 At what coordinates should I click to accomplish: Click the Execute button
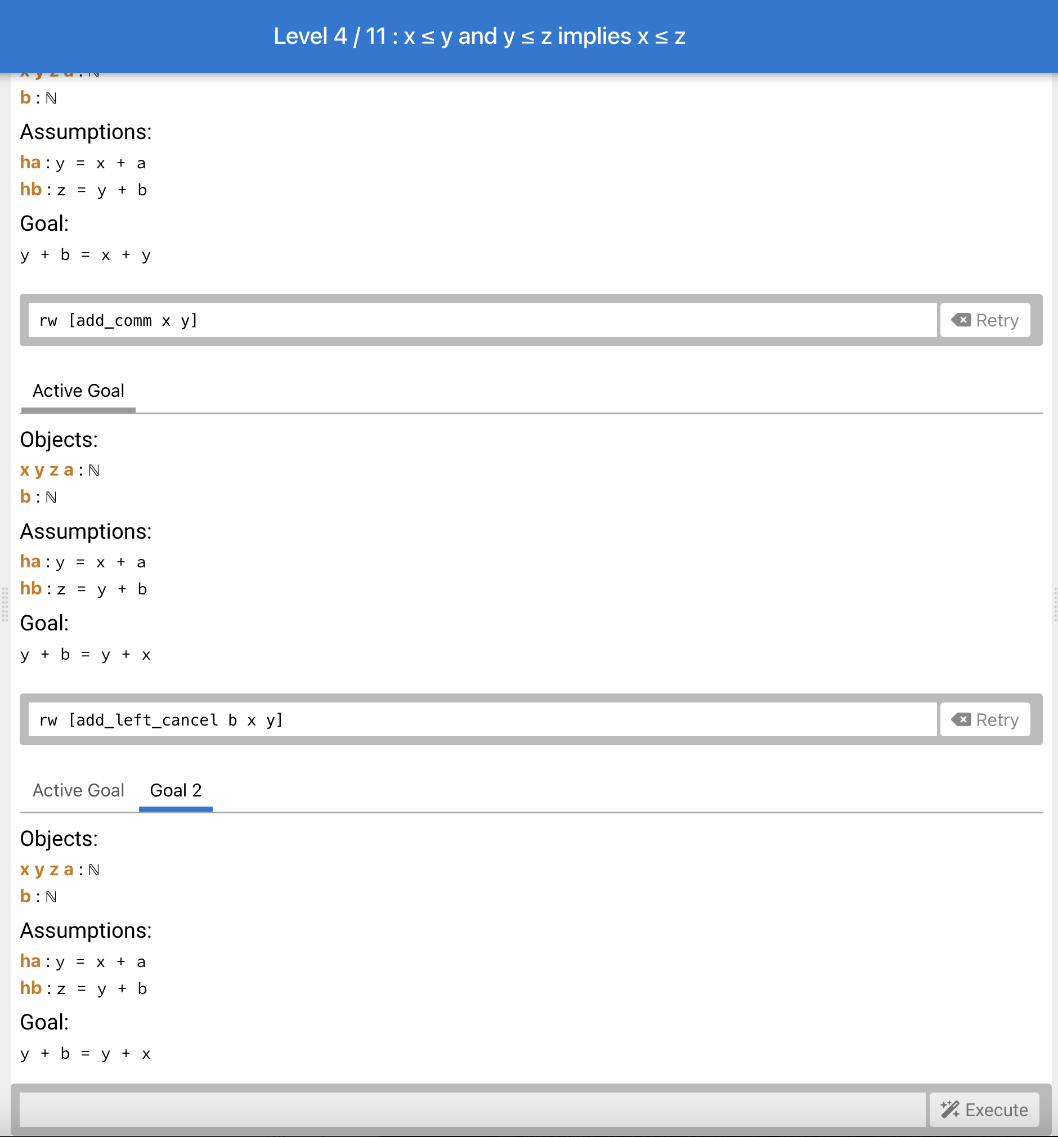click(984, 1109)
